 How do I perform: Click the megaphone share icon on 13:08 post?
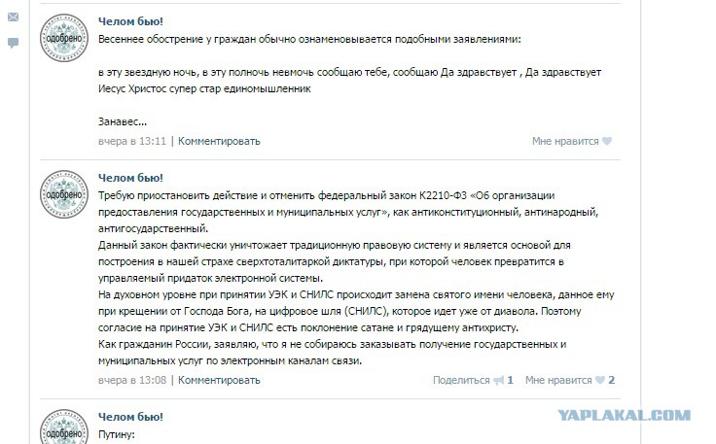click(x=499, y=380)
